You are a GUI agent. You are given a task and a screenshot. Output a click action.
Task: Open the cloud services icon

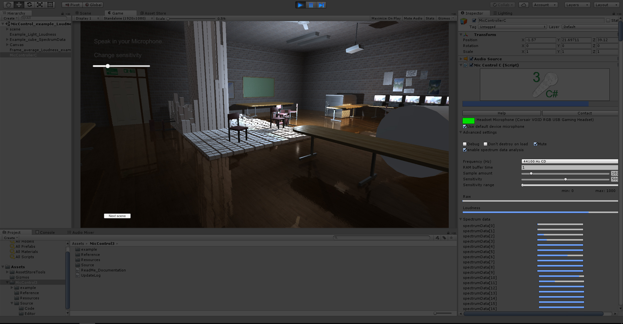coord(523,5)
